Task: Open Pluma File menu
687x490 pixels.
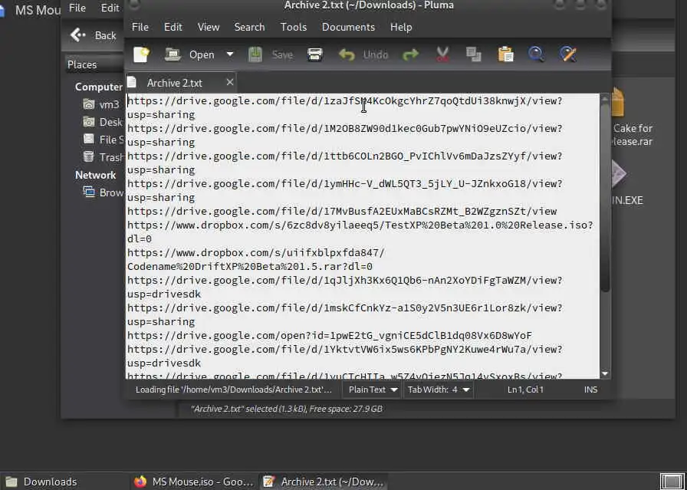Action: click(140, 27)
